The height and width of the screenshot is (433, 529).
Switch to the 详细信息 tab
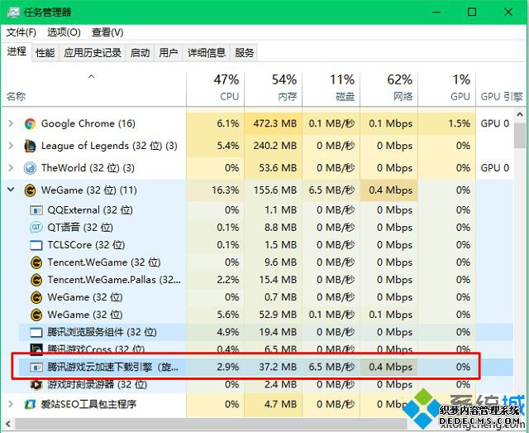pos(207,53)
